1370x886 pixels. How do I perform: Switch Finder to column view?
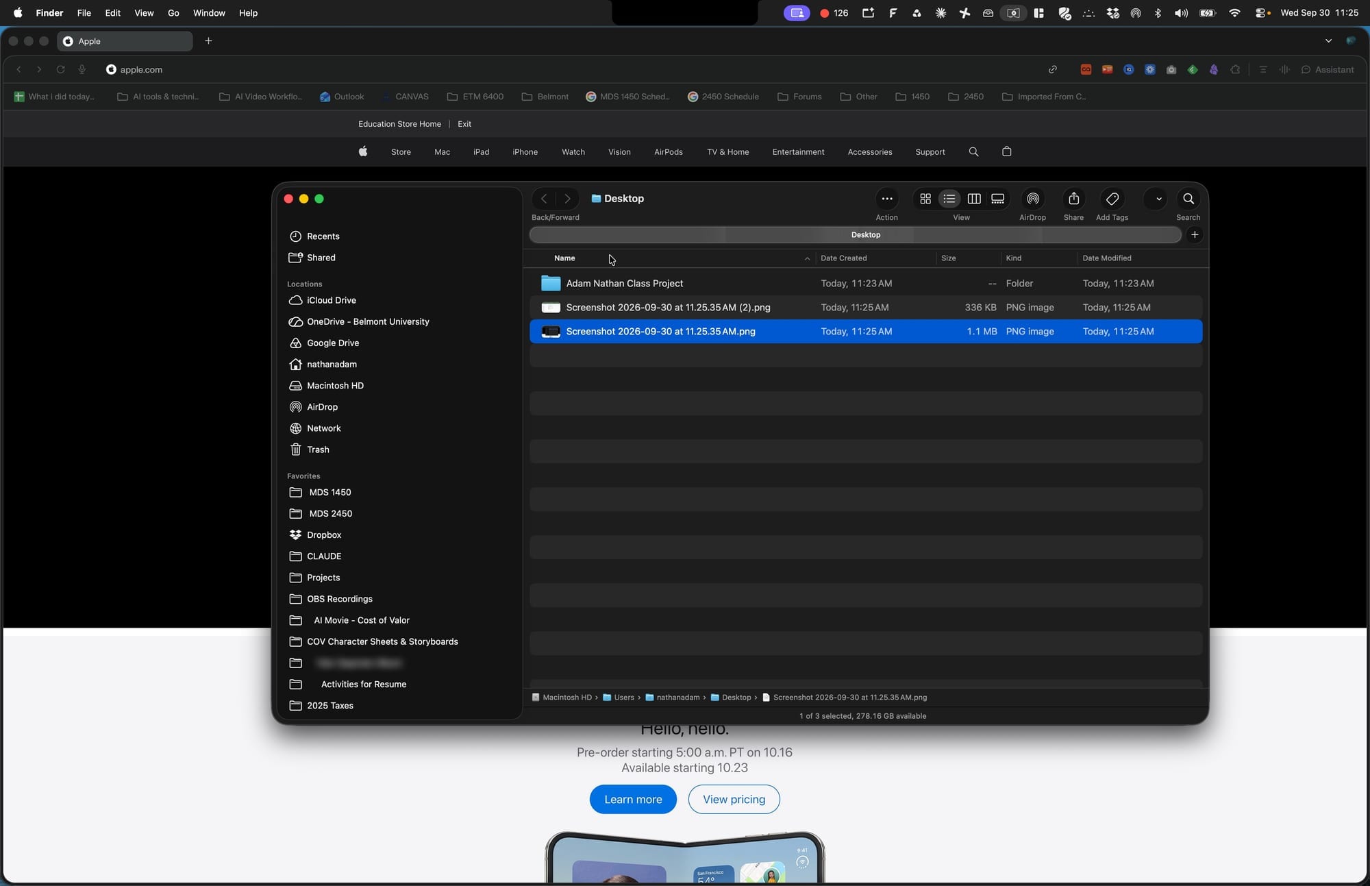[x=974, y=199]
